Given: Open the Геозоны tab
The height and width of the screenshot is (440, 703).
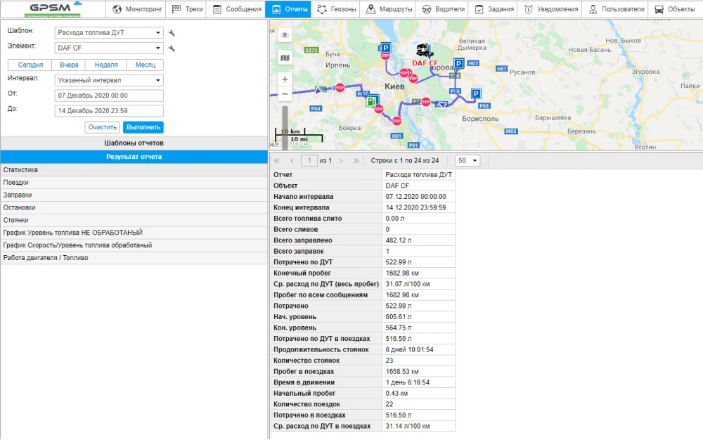Looking at the screenshot, I should point(337,9).
